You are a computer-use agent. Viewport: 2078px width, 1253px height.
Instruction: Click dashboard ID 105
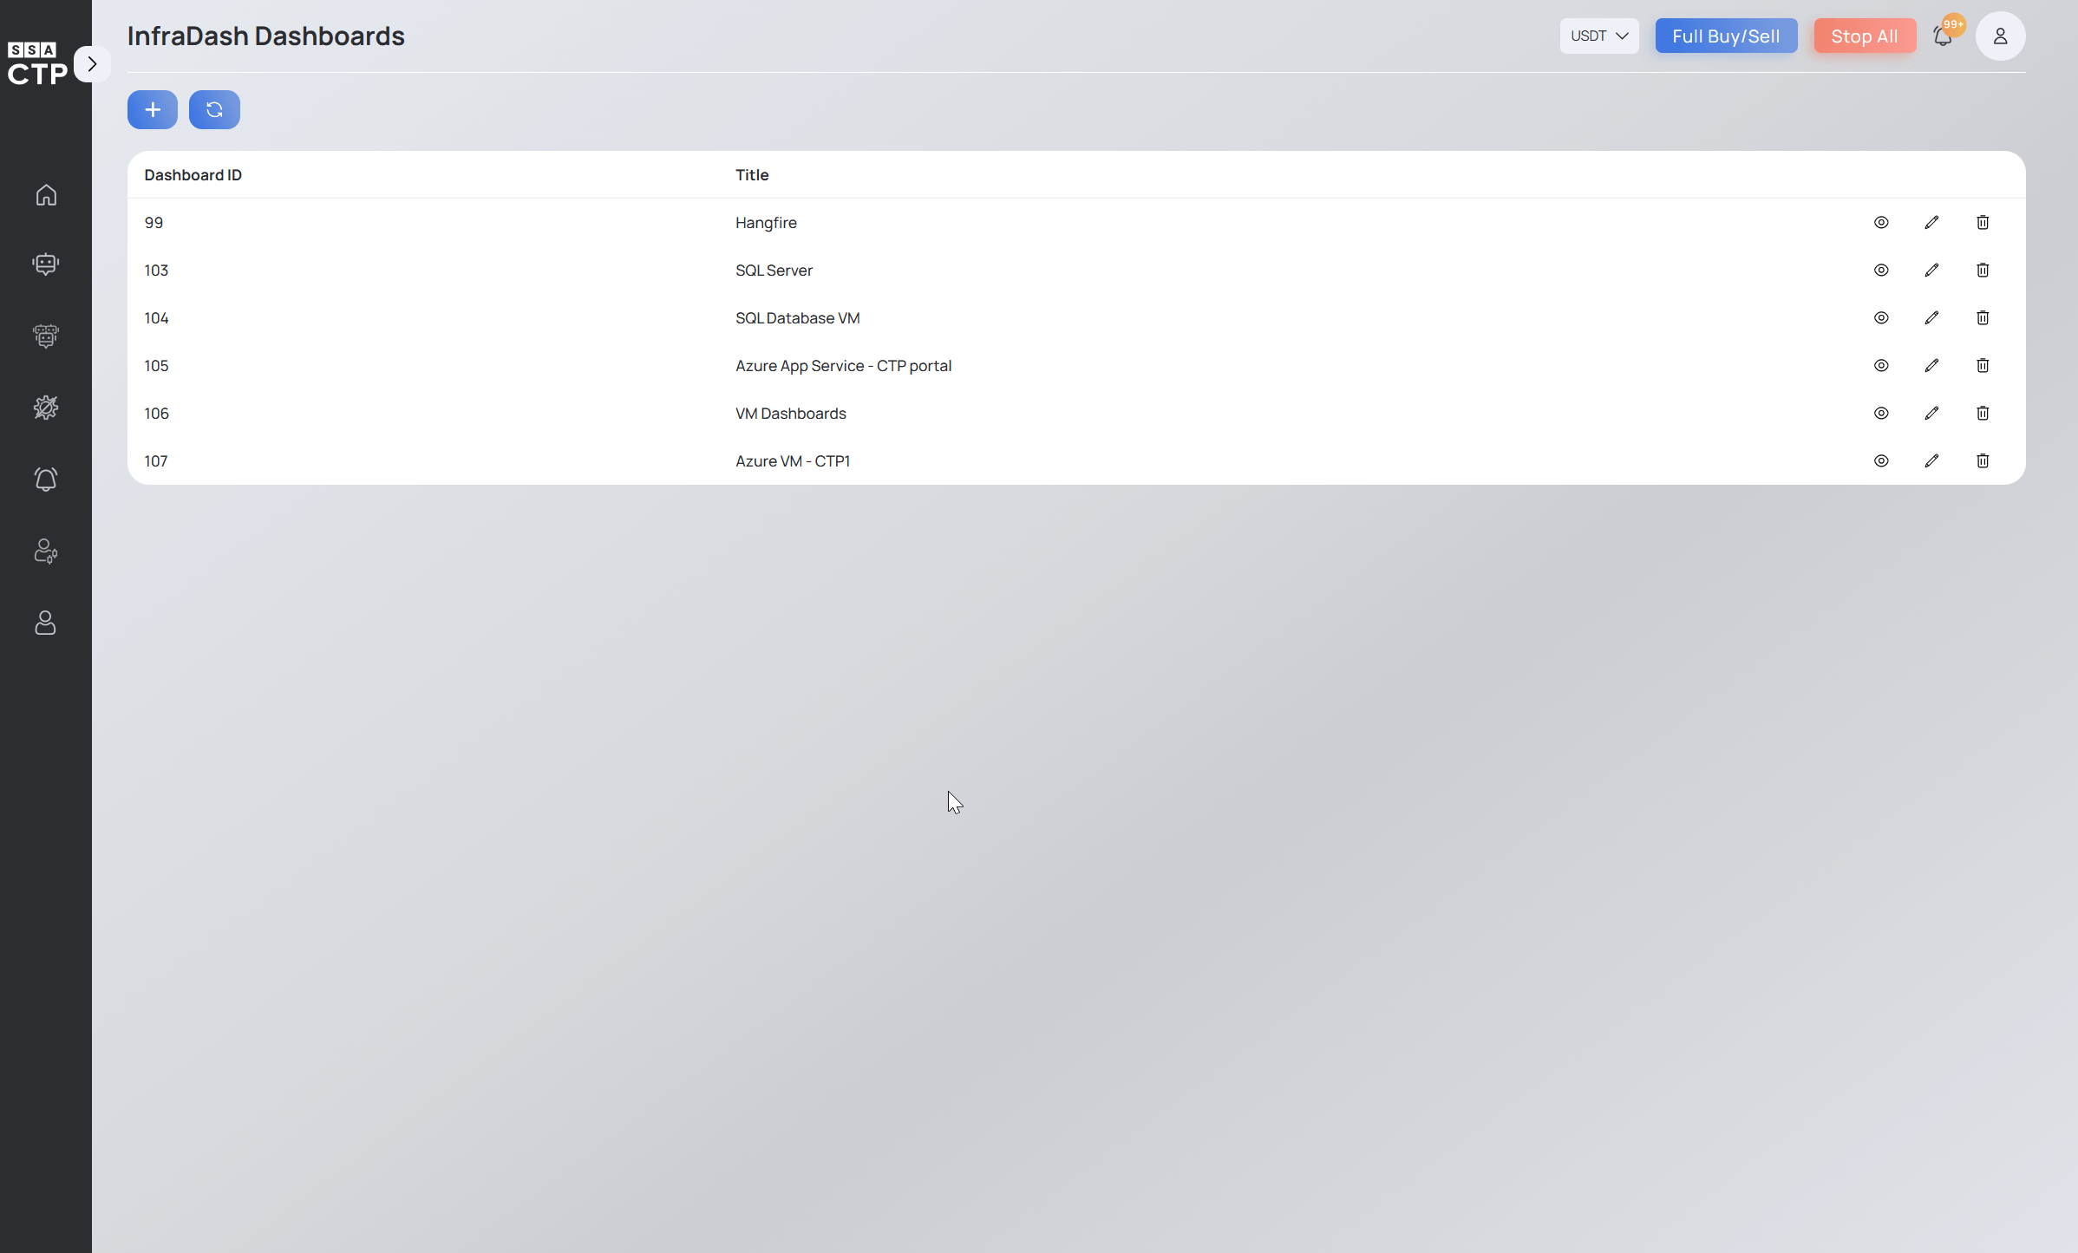(156, 366)
